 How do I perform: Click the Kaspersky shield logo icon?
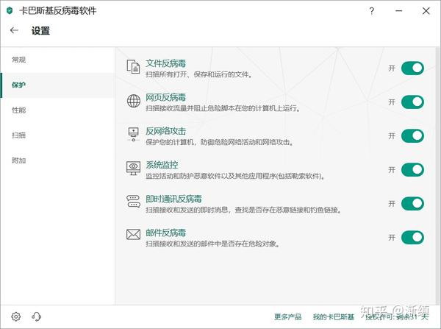[10, 11]
